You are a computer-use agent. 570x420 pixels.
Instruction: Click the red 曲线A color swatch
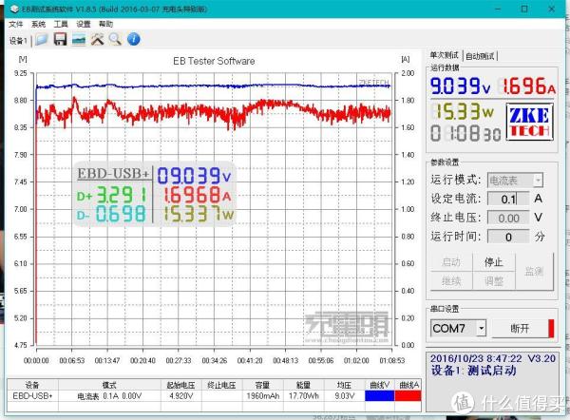(x=408, y=396)
